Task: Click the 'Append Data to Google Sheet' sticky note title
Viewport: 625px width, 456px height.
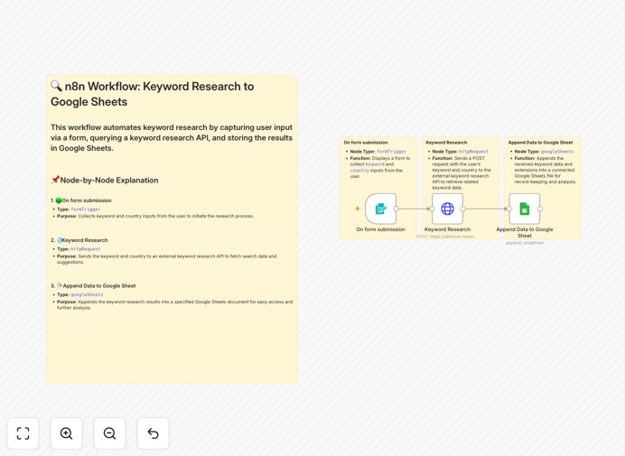Action: pos(540,143)
